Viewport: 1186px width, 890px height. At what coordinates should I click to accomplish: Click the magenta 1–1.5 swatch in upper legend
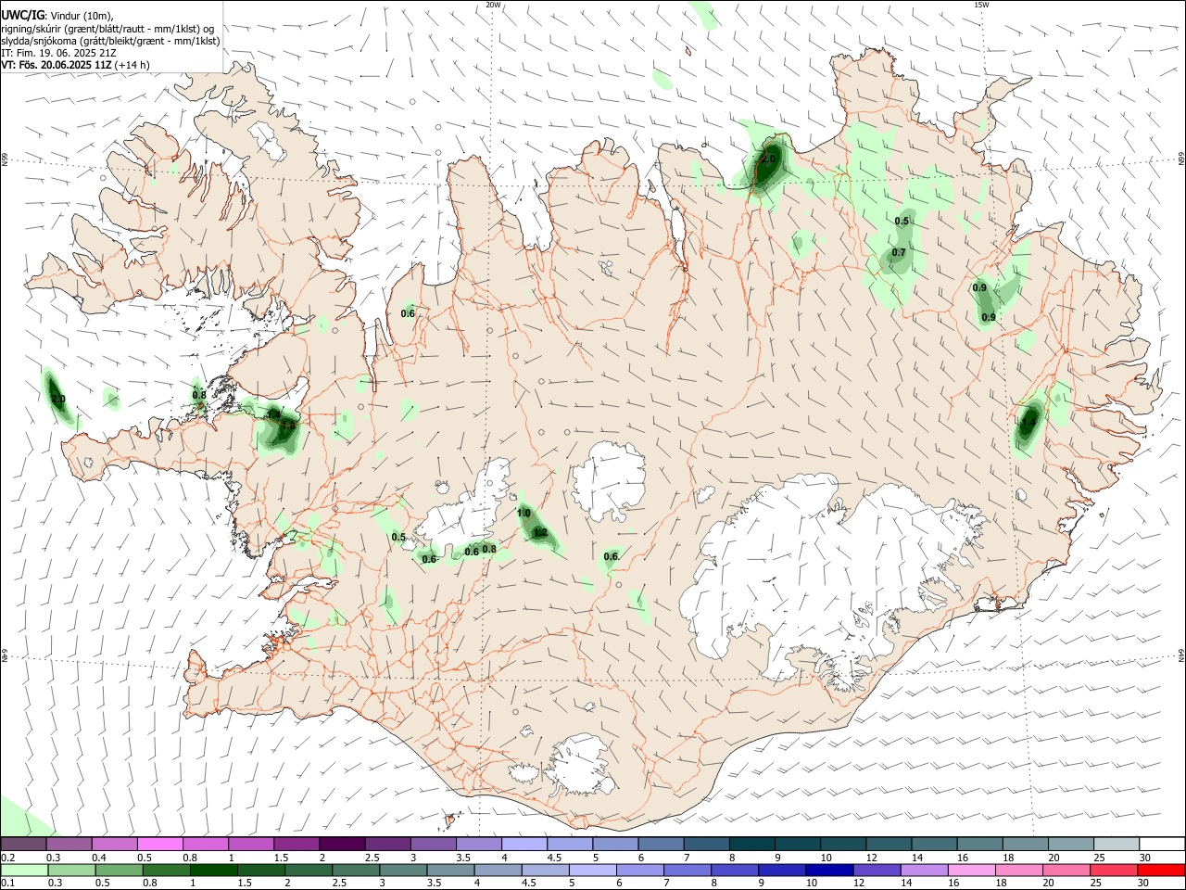click(x=251, y=845)
